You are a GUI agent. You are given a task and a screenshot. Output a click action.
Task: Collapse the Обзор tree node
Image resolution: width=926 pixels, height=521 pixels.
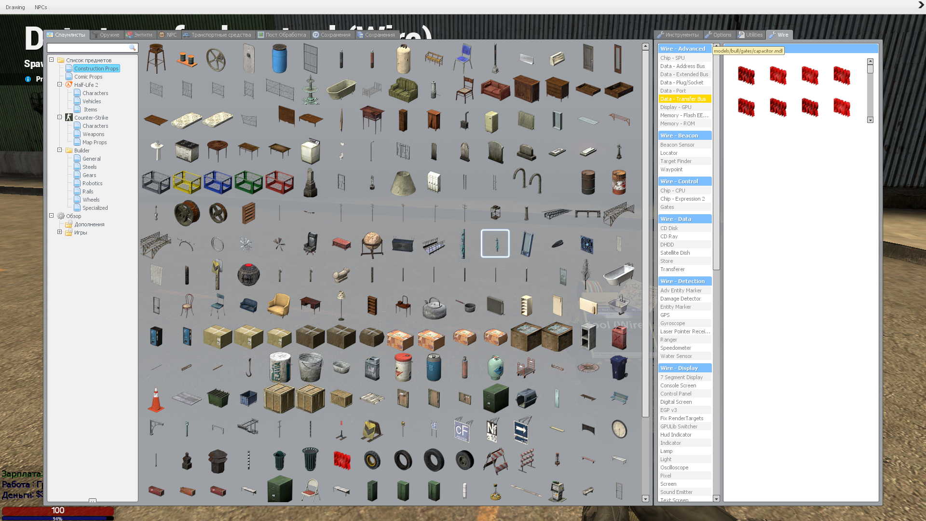tap(52, 216)
